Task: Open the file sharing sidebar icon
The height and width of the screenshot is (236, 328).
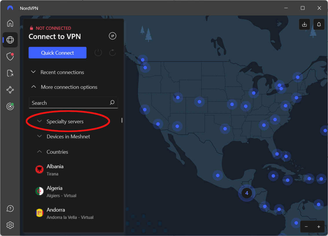Action: click(10, 73)
